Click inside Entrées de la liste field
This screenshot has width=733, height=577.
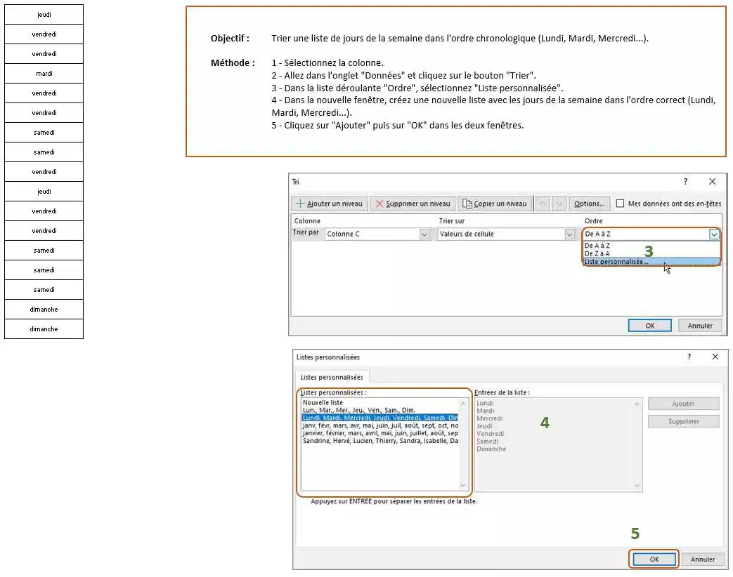(558, 444)
